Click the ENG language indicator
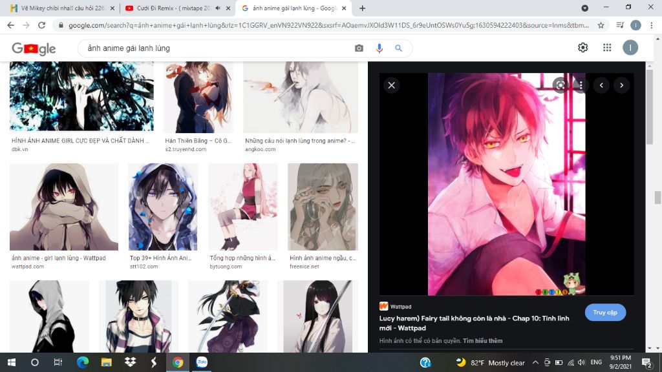Screen dimensions: 662x372 (596, 362)
